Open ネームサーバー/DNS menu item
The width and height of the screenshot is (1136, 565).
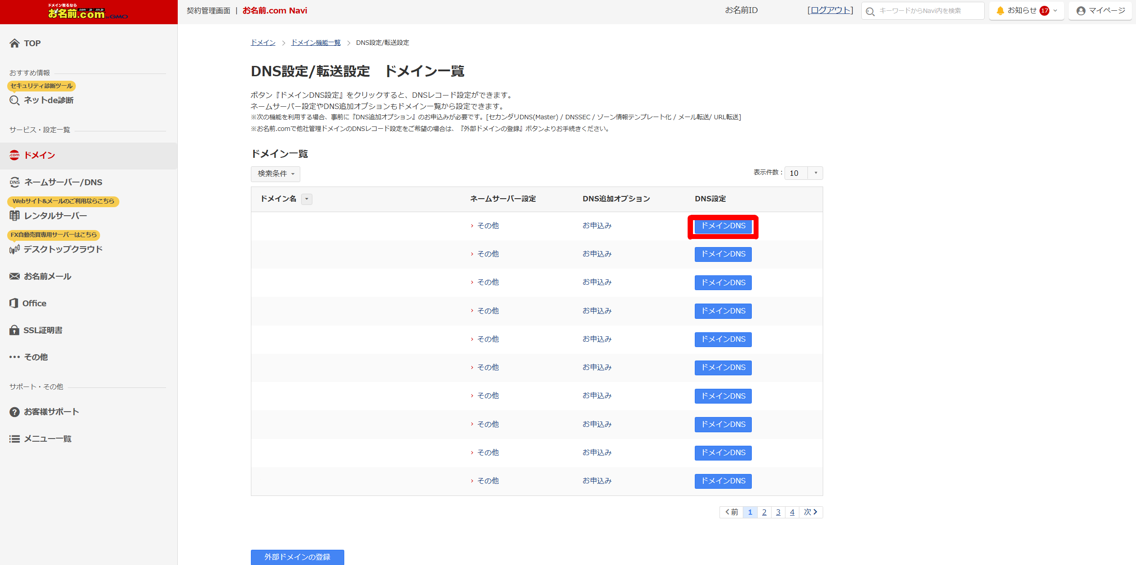click(x=63, y=182)
